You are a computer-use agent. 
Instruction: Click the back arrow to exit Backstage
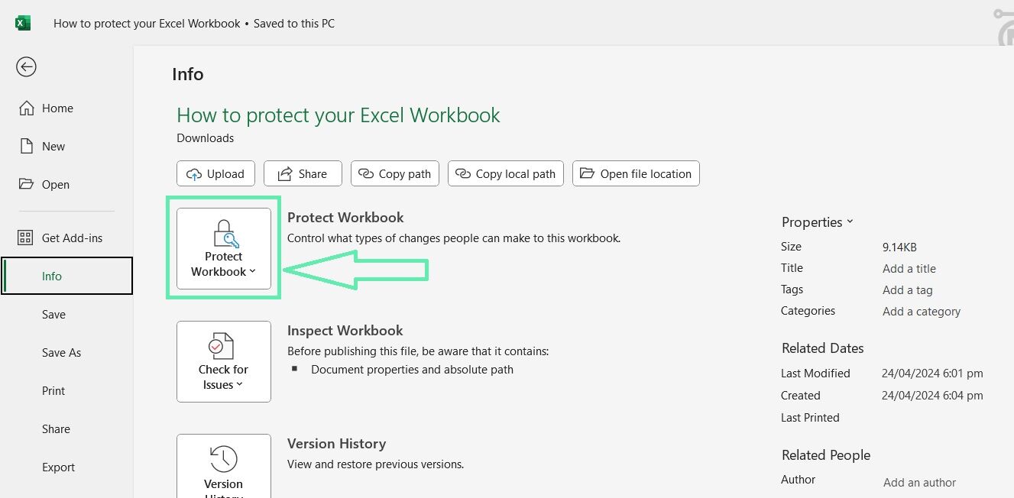[x=26, y=67]
